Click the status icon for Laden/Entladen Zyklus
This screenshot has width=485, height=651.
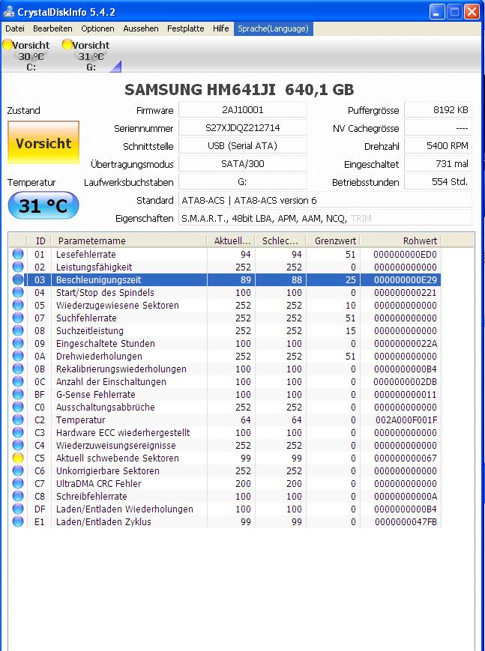coord(18,521)
